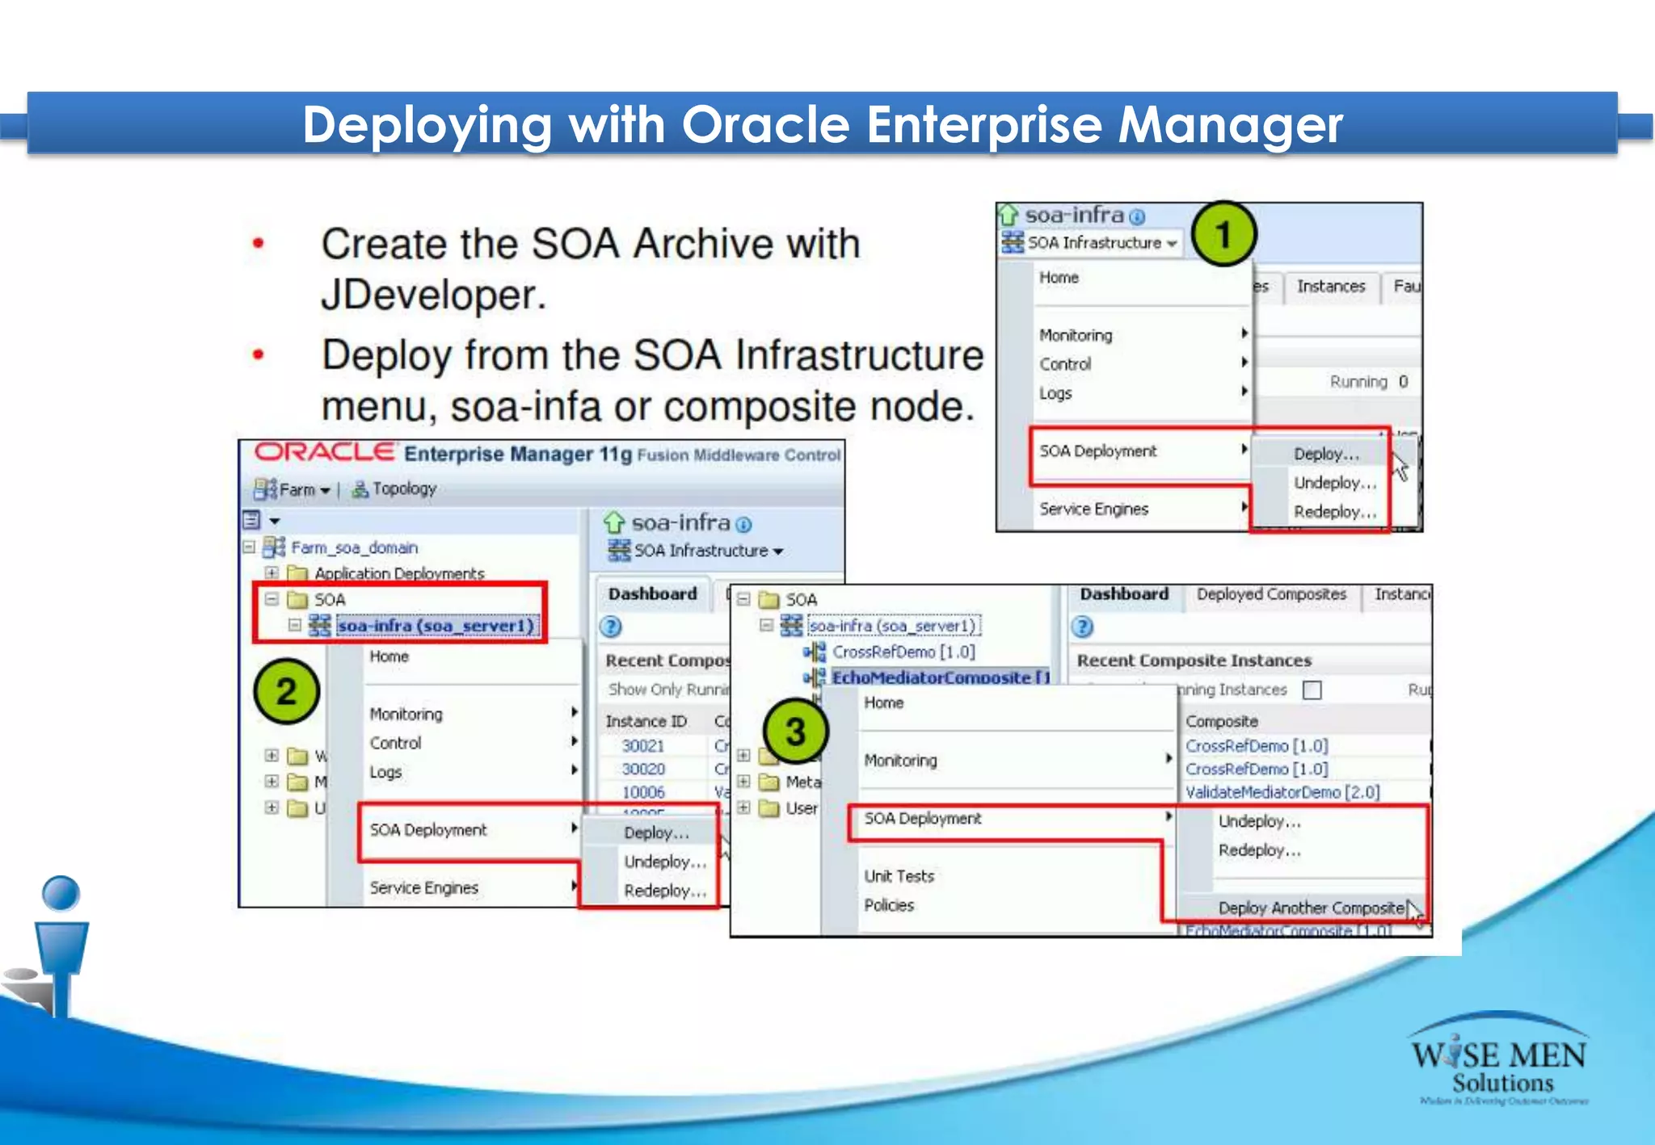Click the view list icon above the farm tree
This screenshot has height=1145, width=1655.
[251, 520]
